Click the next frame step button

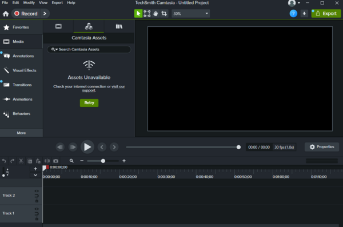point(73,147)
